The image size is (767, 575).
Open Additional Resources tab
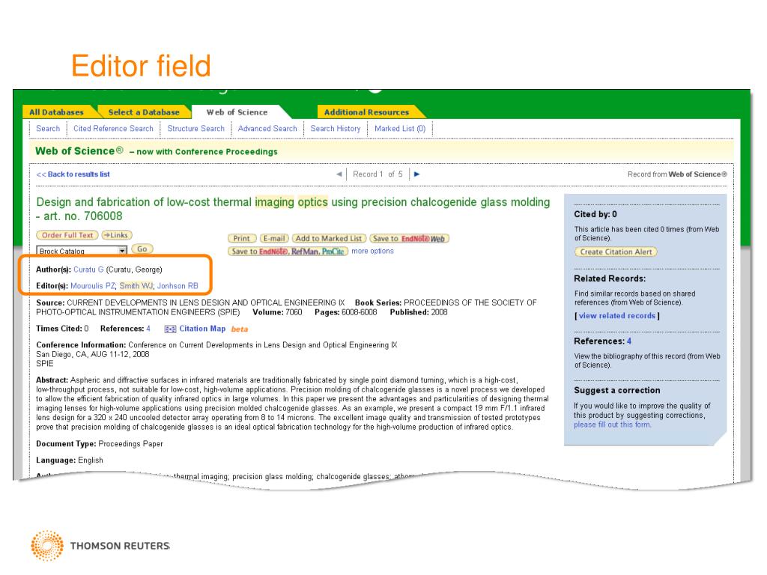point(366,112)
